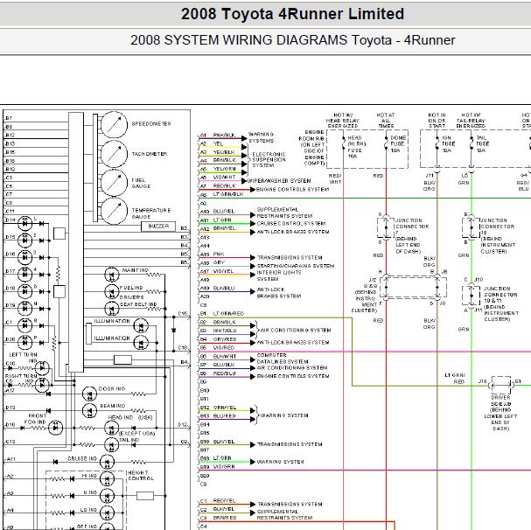
Task: Click the ORG/RED wire label at B4
Action: (x=225, y=339)
